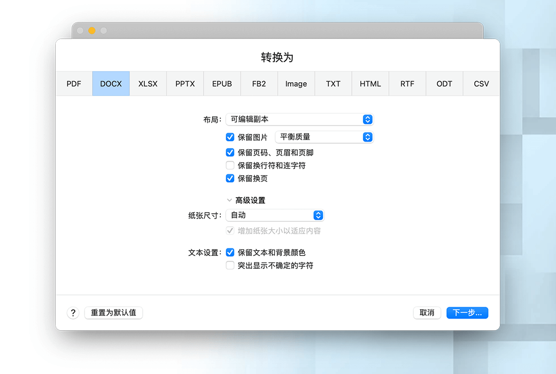556x374 pixels.
Task: Select the HTML format tab
Action: (x=370, y=84)
